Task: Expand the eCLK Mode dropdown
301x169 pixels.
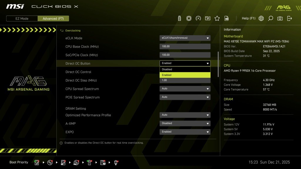Action: [185, 38]
